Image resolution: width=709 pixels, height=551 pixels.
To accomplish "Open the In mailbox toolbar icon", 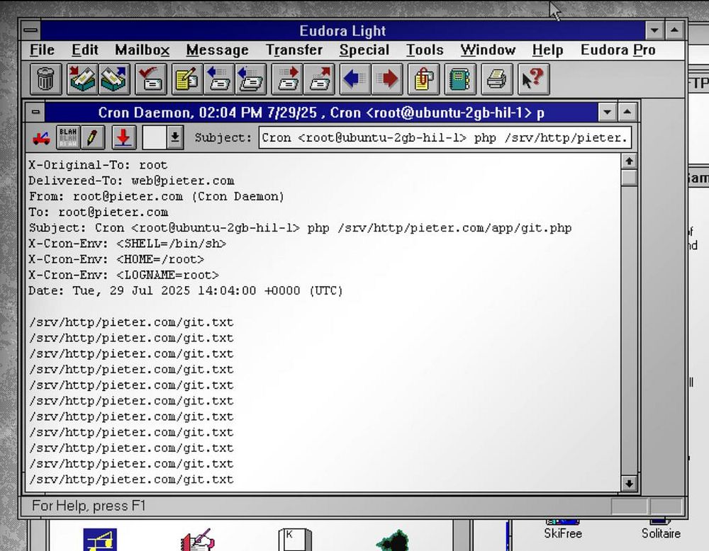I will [x=82, y=79].
